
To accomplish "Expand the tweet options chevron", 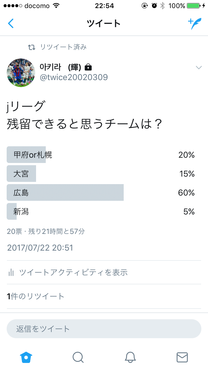I will click(x=199, y=67).
